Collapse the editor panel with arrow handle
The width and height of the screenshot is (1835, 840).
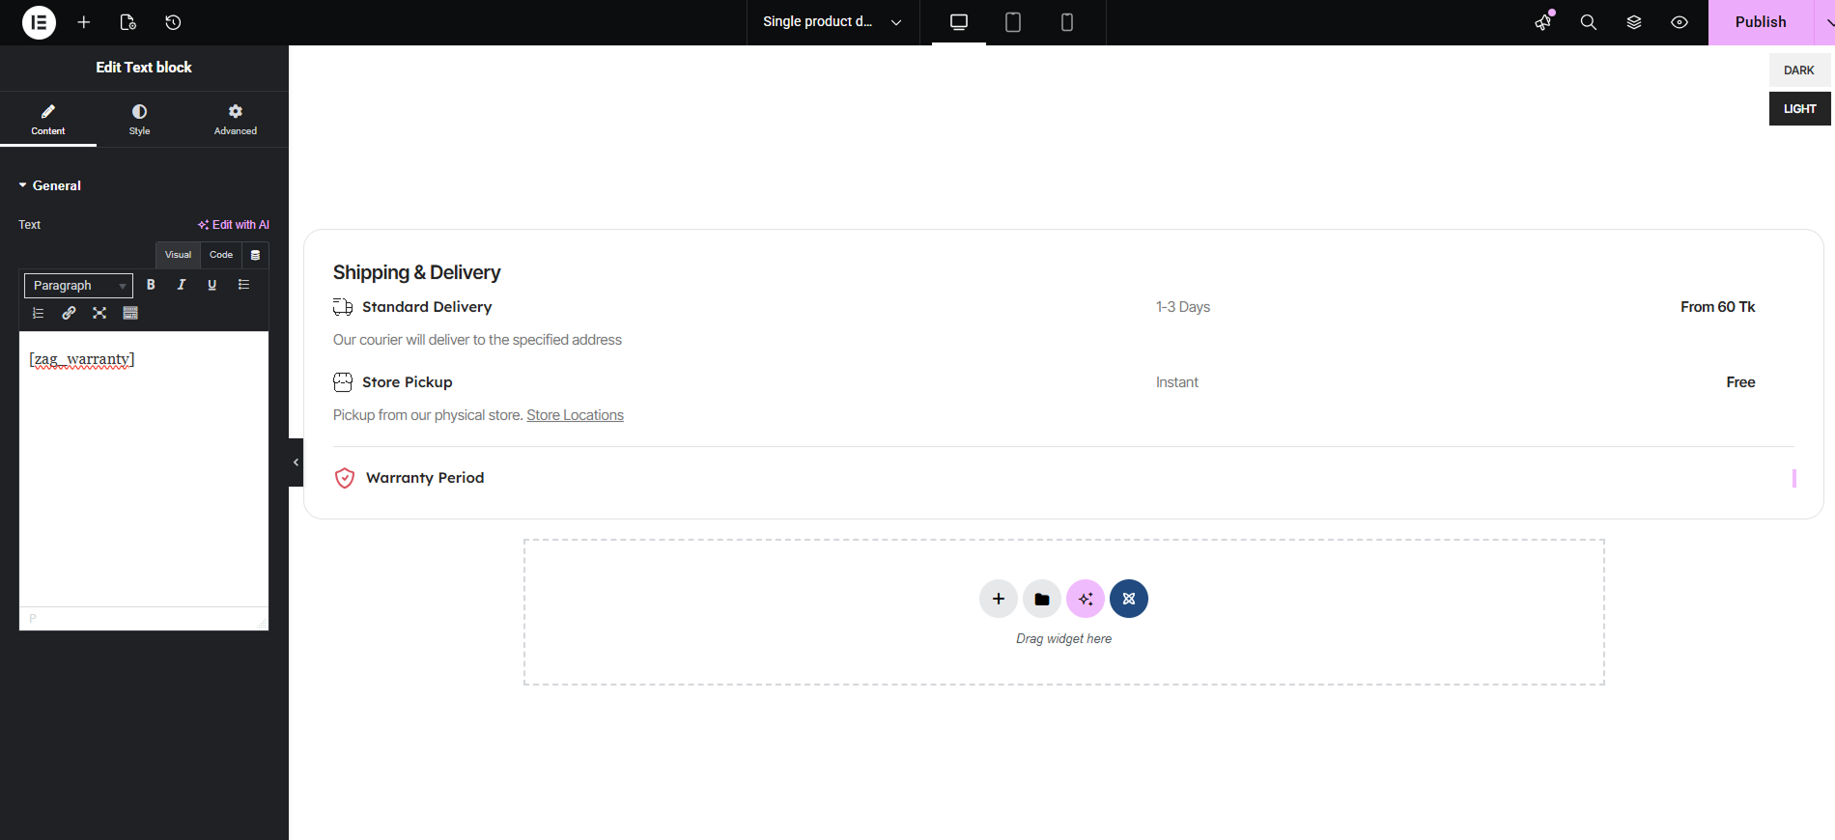pyautogui.click(x=296, y=462)
